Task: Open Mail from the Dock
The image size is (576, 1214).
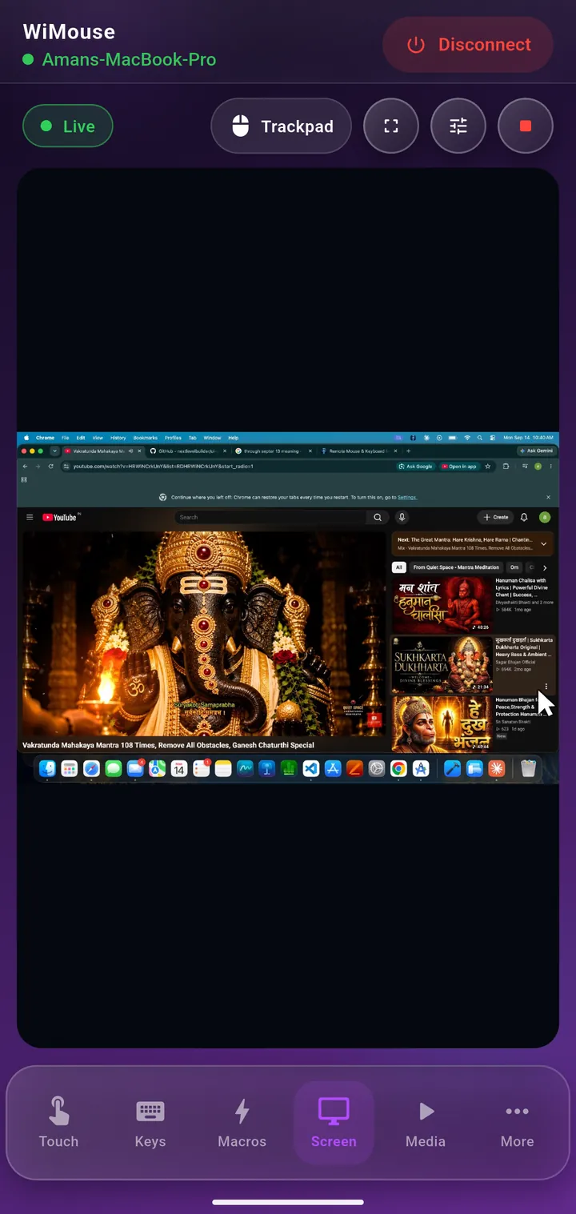Action: pyautogui.click(x=135, y=768)
